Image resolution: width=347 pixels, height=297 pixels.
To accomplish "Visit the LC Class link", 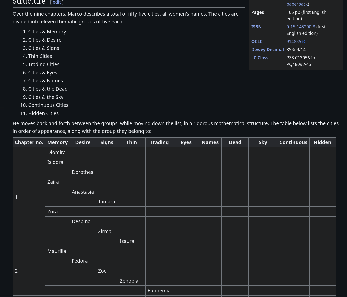I will pos(260,58).
